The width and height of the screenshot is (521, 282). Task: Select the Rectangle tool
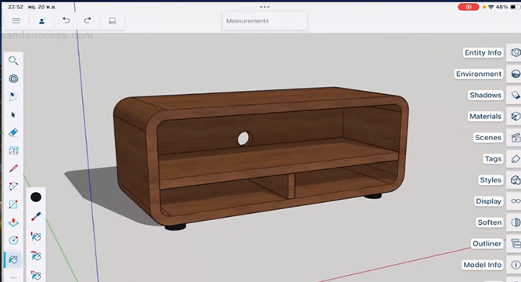(13, 204)
